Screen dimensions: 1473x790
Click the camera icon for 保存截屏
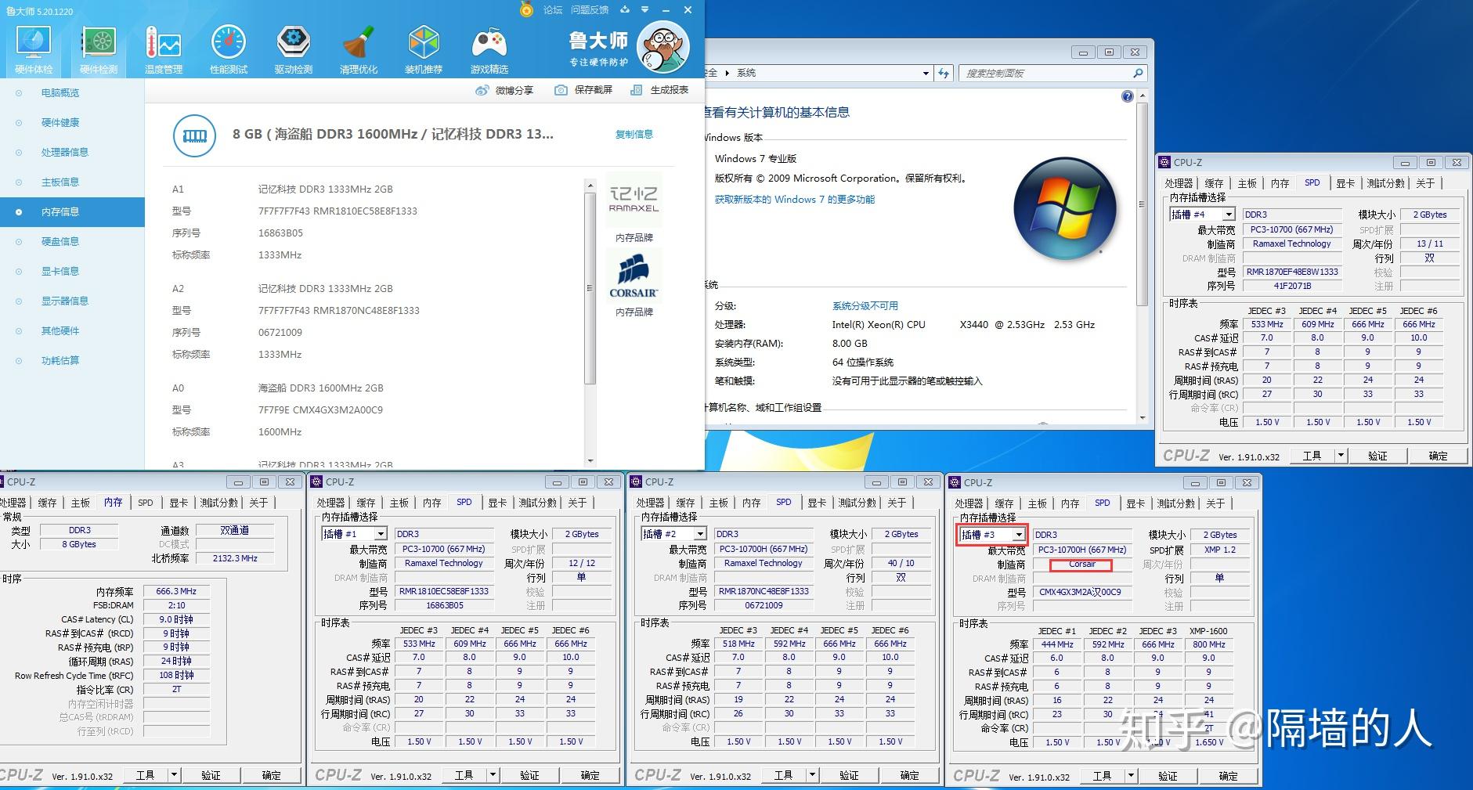(561, 90)
